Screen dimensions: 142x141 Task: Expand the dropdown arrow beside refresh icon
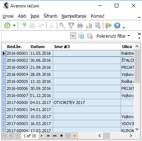(14, 26)
